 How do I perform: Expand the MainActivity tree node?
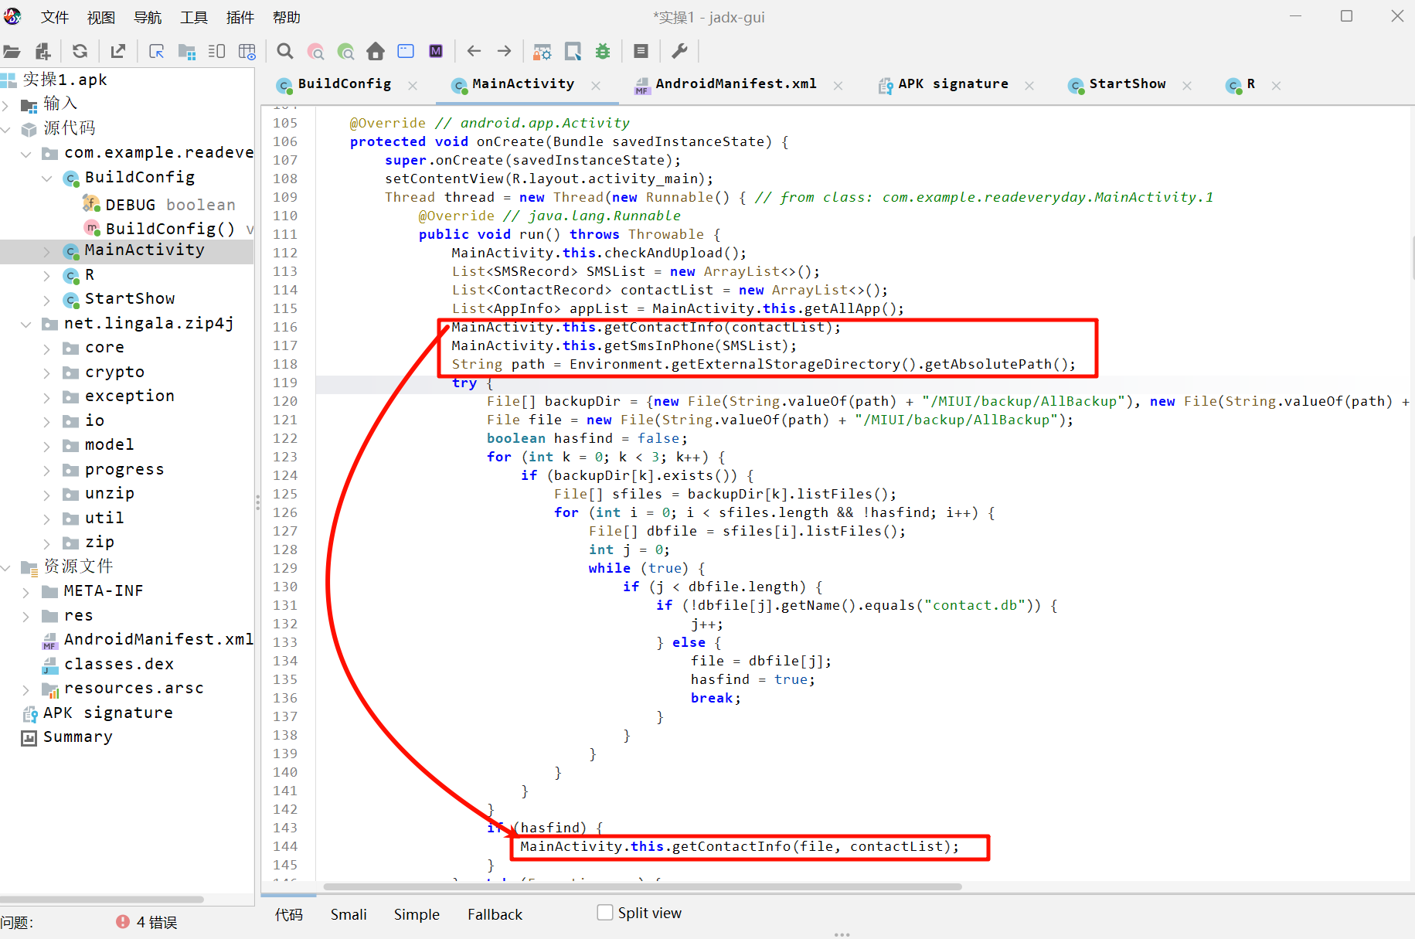(46, 251)
